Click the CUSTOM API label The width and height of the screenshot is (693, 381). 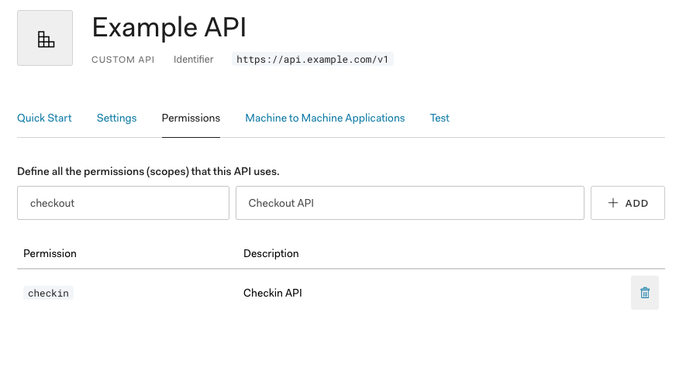[x=123, y=60]
